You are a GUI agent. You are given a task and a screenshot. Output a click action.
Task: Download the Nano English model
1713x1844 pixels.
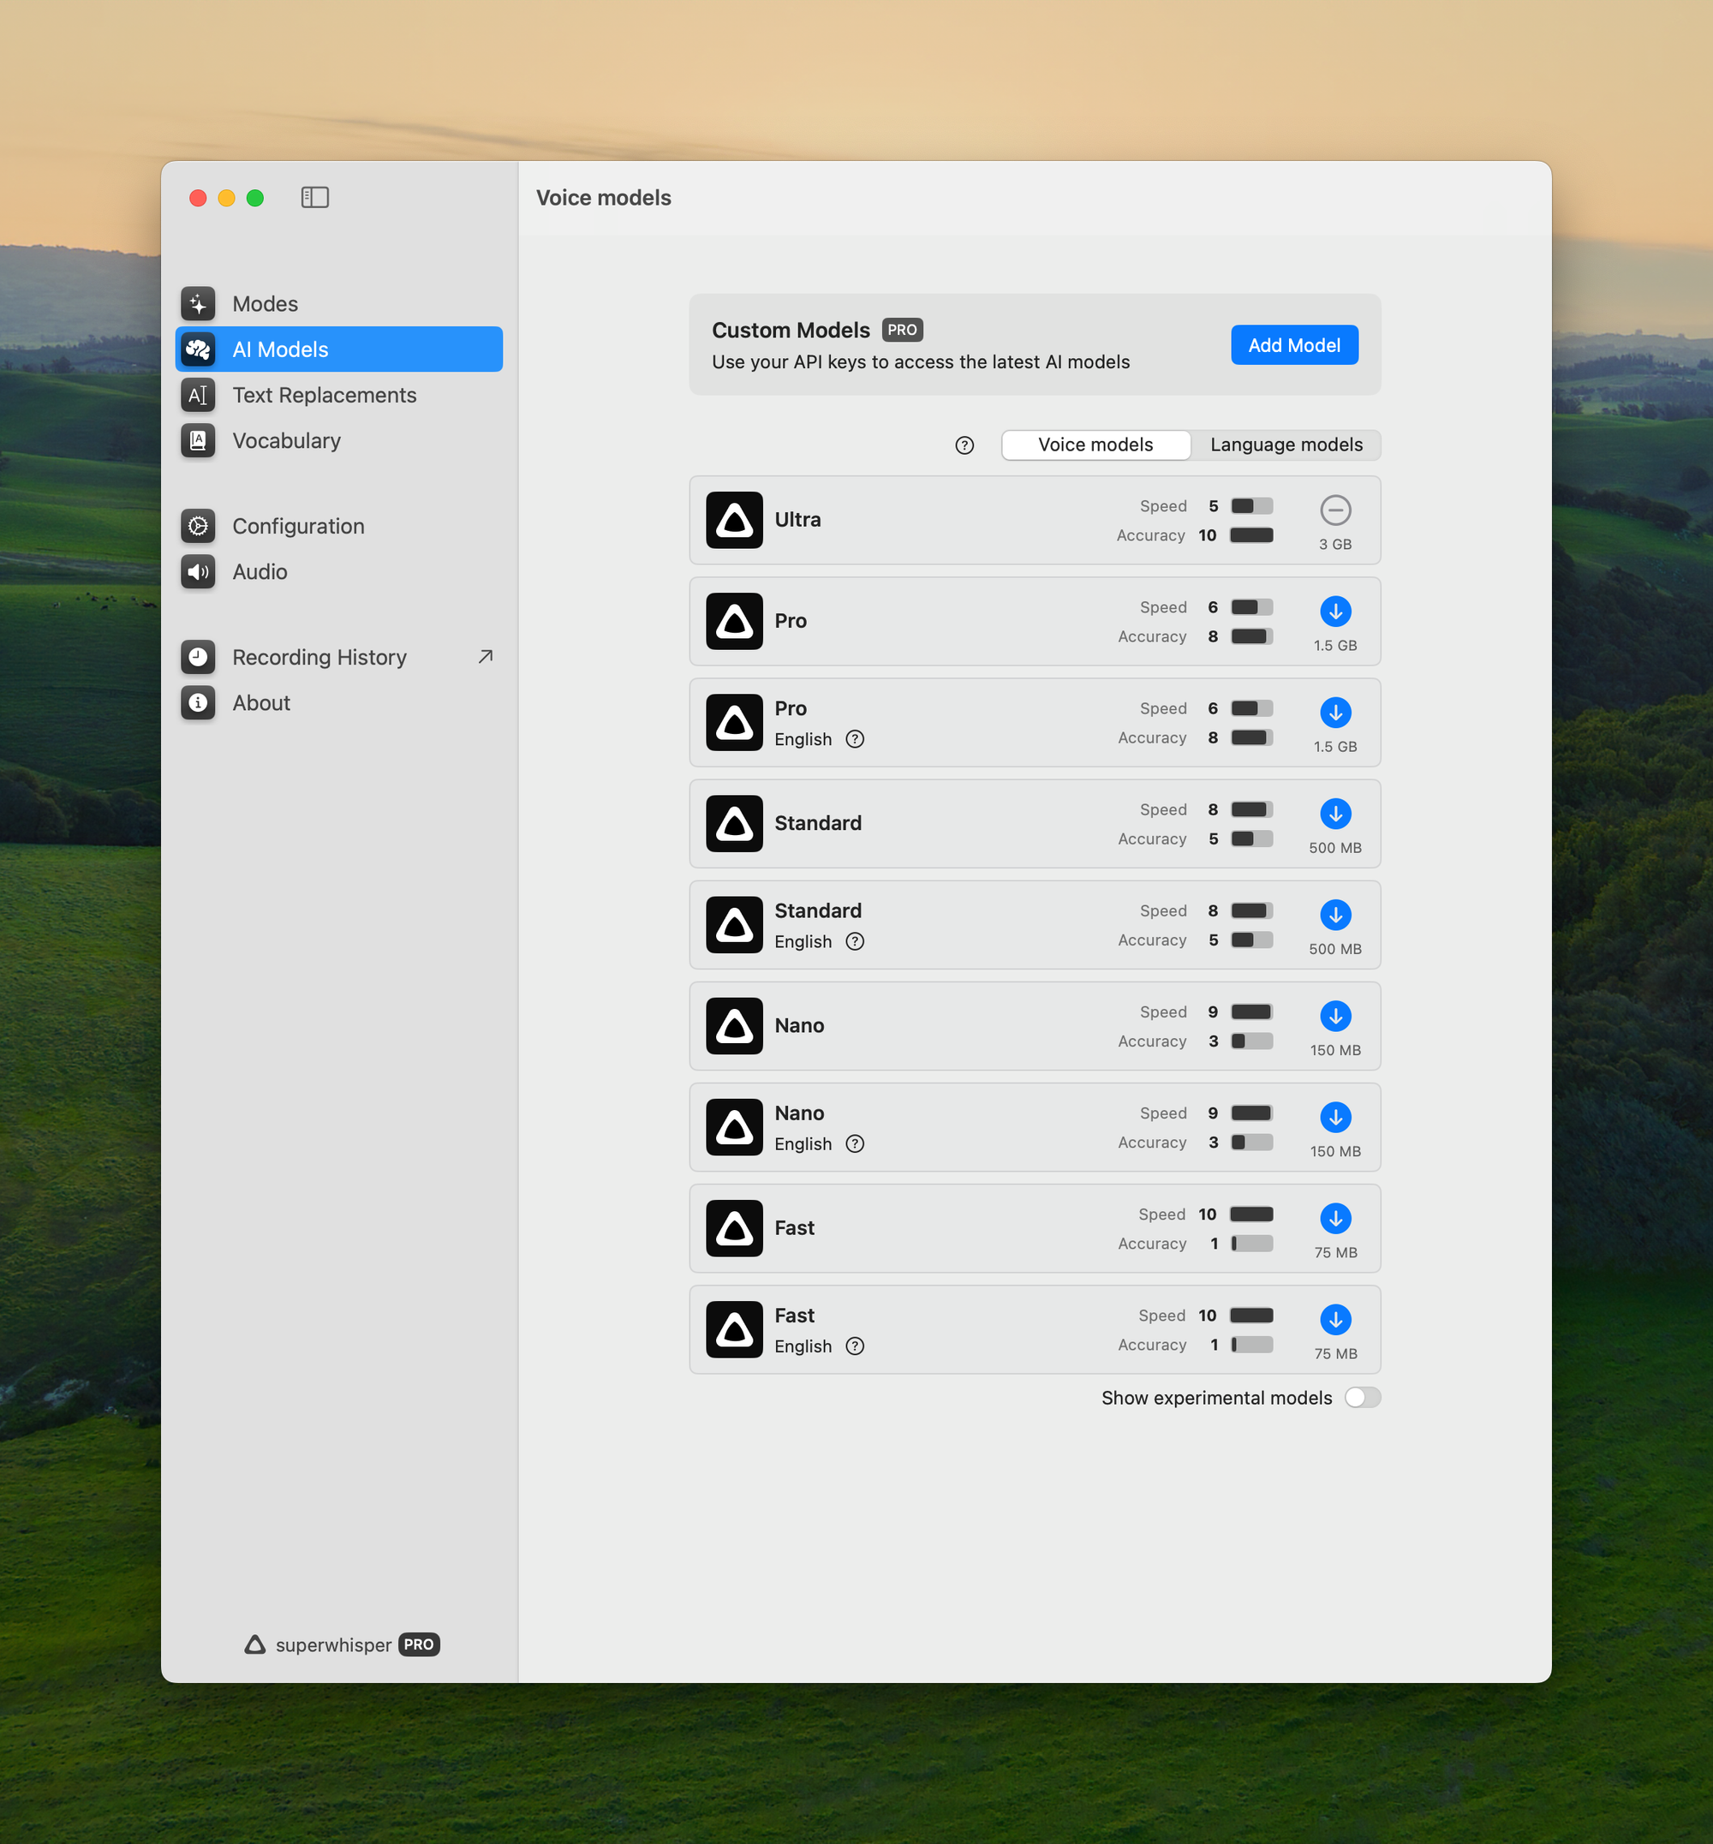[x=1334, y=1117]
